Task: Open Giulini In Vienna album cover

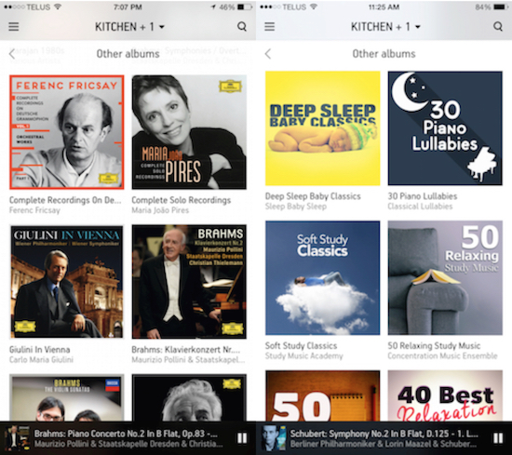Action: pyautogui.click(x=67, y=282)
